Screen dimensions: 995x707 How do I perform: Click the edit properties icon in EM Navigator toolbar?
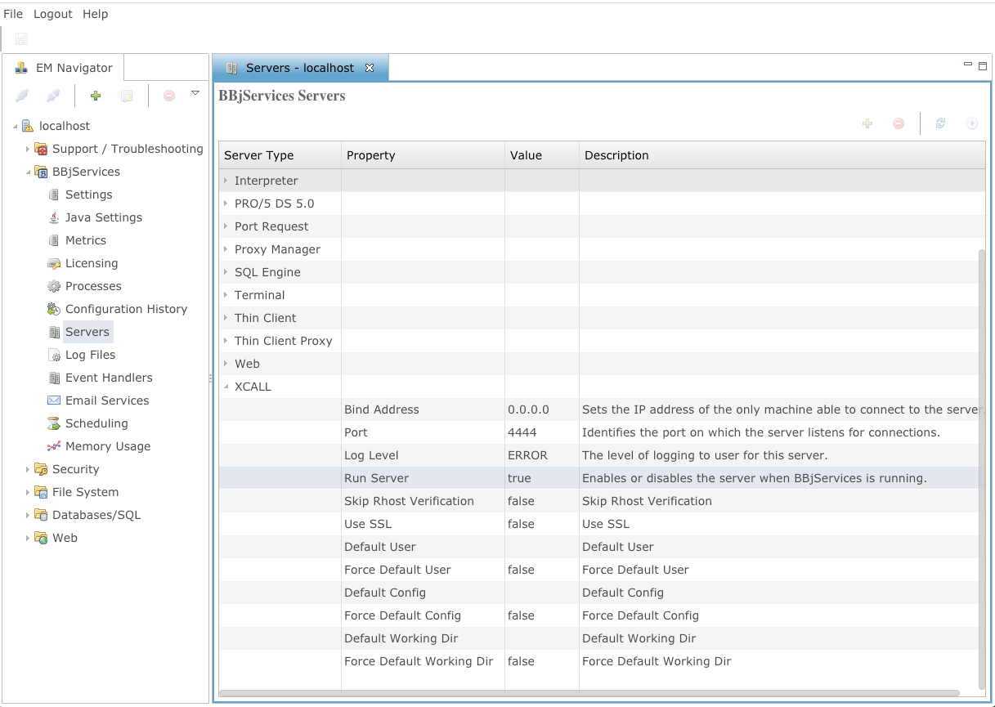point(127,96)
